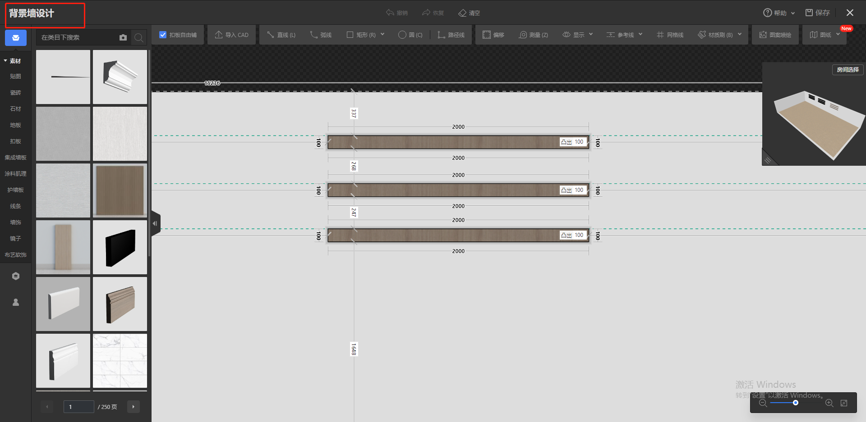
Task: Collapse the 素材 category tree
Action: pyautogui.click(x=5, y=60)
